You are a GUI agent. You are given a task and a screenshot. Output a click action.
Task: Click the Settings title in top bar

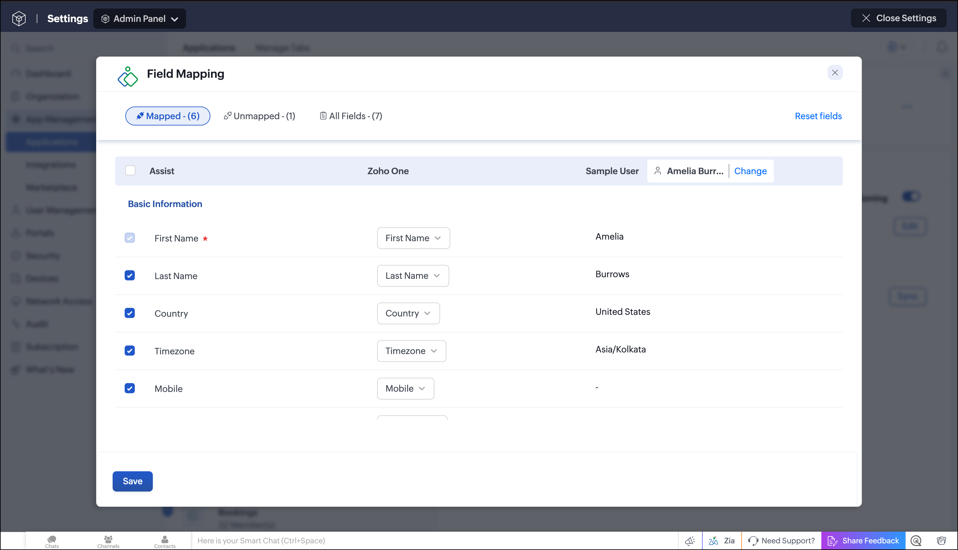click(67, 19)
